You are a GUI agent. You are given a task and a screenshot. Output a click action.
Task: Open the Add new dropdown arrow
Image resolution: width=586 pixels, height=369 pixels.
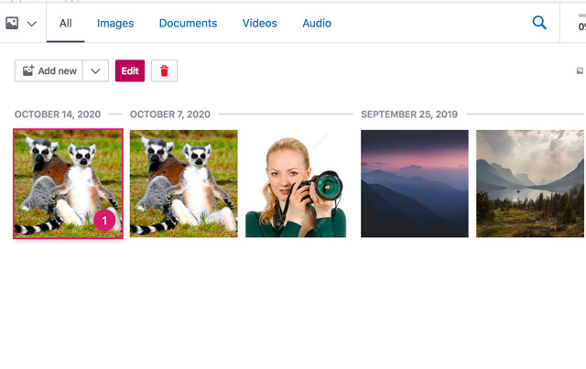tap(96, 71)
